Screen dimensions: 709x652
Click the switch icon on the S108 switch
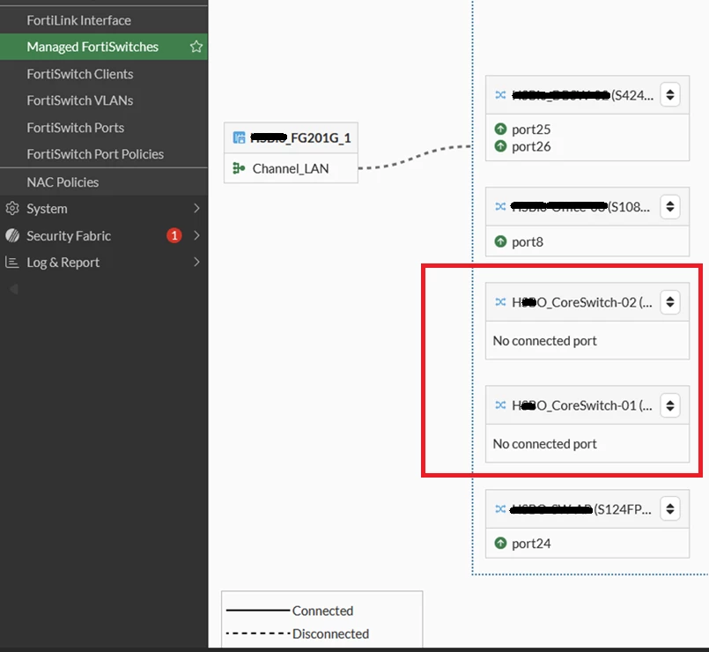click(500, 207)
